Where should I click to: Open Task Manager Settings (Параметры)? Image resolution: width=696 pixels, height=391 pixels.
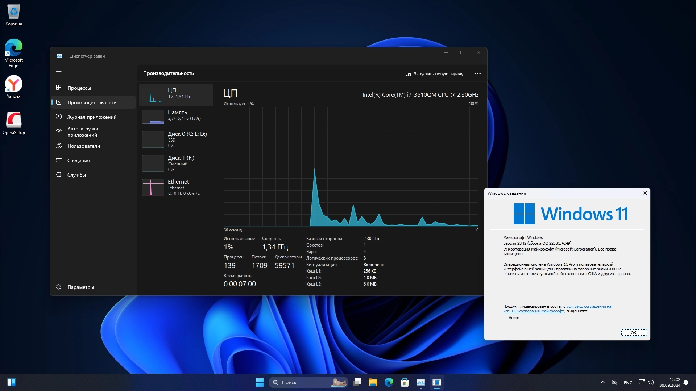coord(80,287)
